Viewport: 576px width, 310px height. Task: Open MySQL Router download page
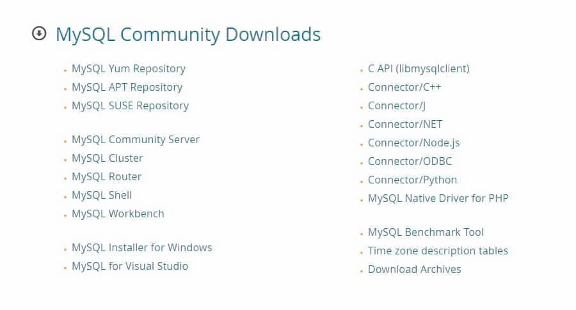106,176
